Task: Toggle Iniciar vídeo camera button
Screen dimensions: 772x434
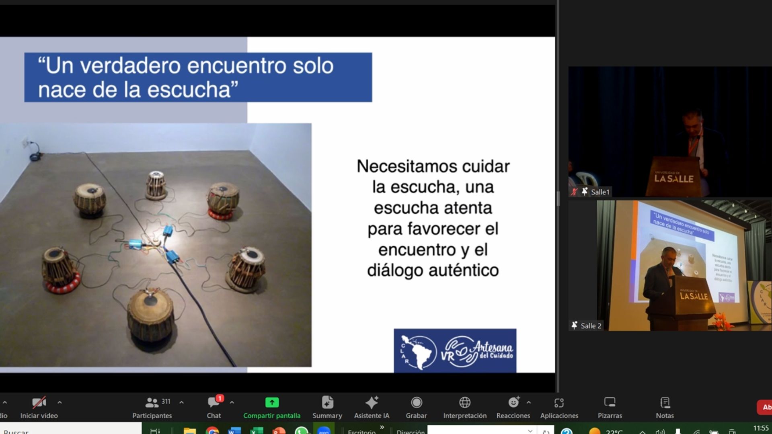Action: click(39, 403)
